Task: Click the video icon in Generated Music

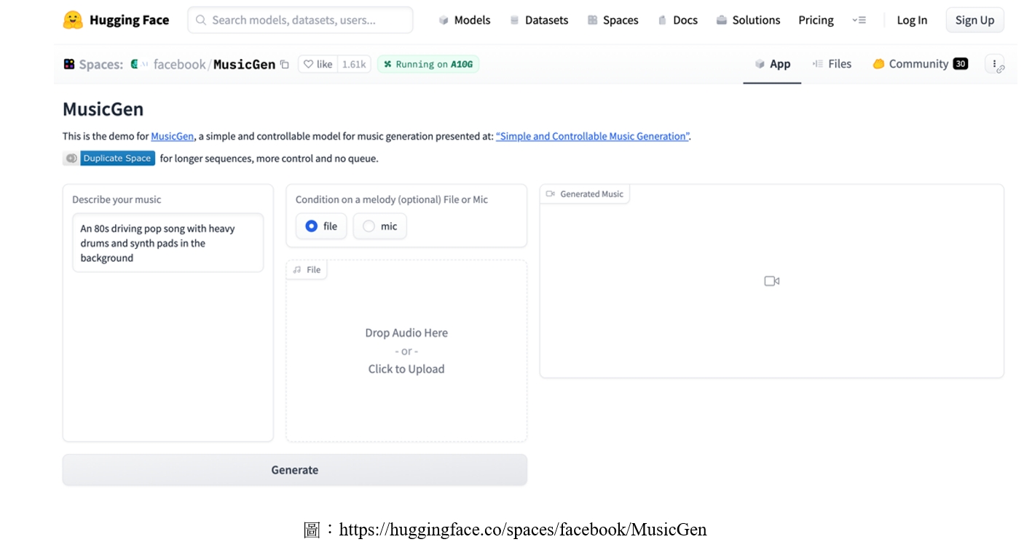Action: pos(772,281)
